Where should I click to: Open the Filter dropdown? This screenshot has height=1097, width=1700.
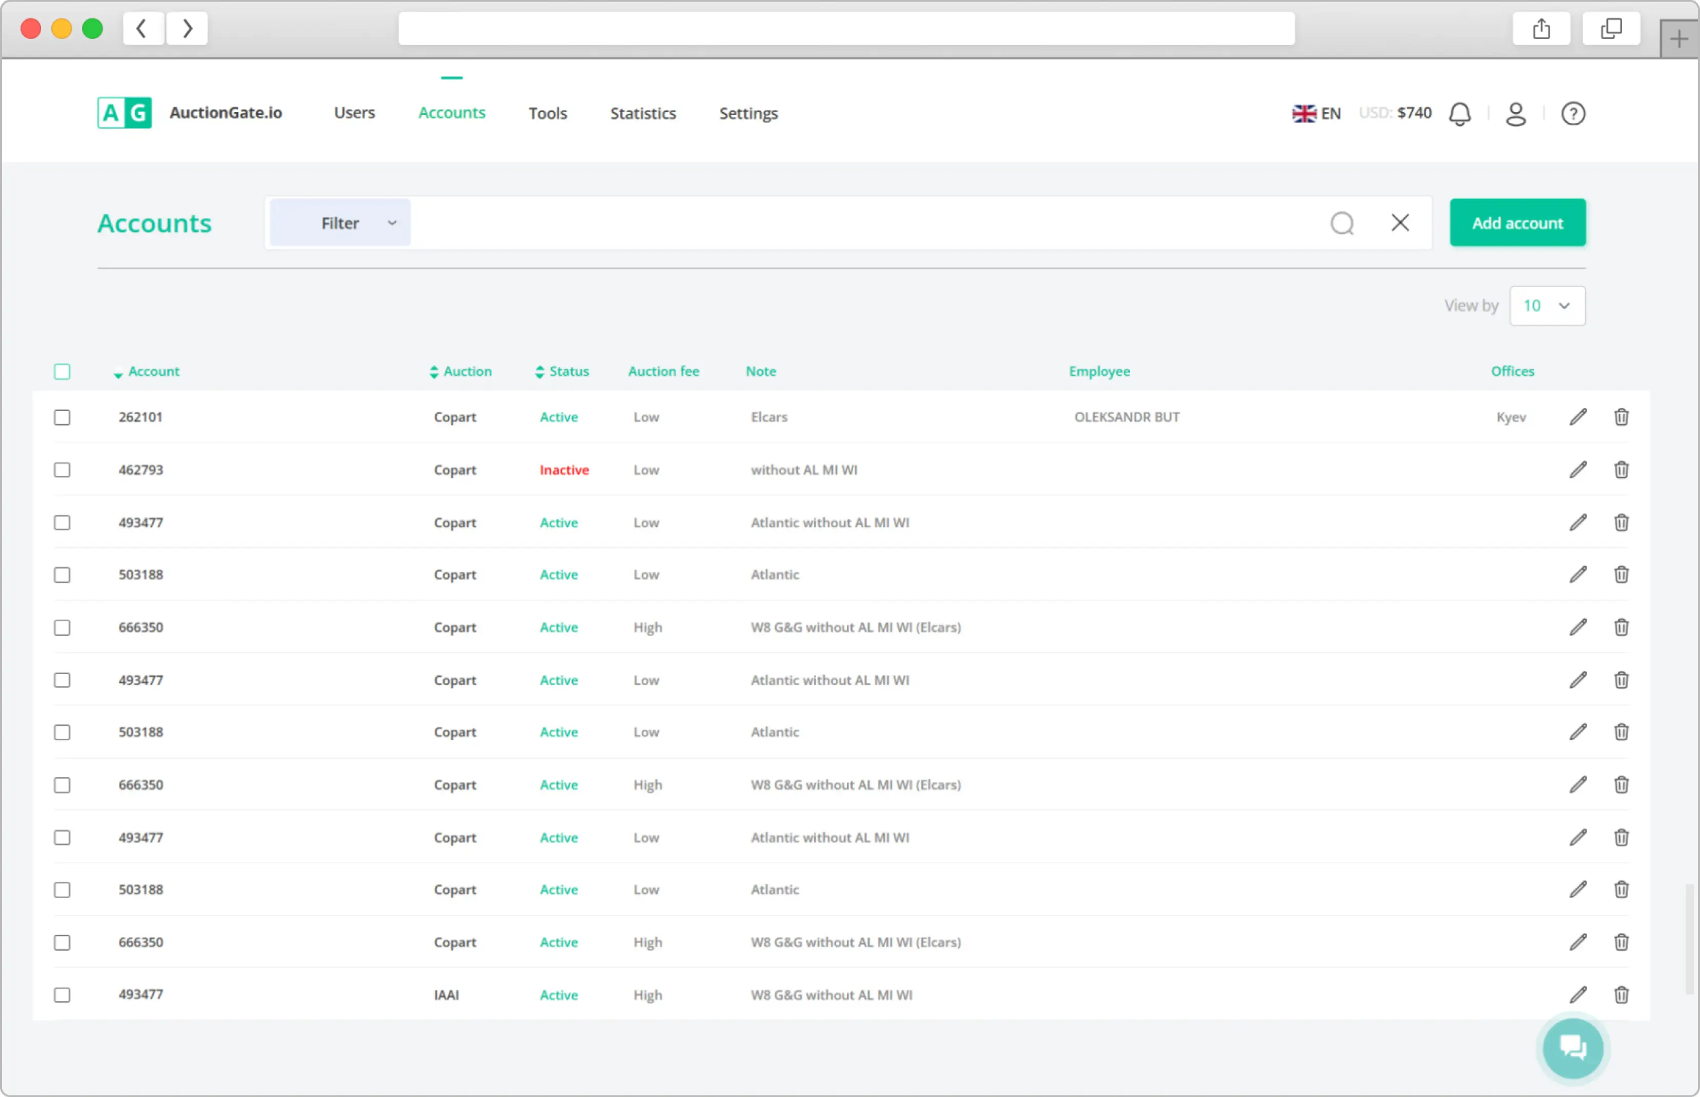pyautogui.click(x=340, y=222)
